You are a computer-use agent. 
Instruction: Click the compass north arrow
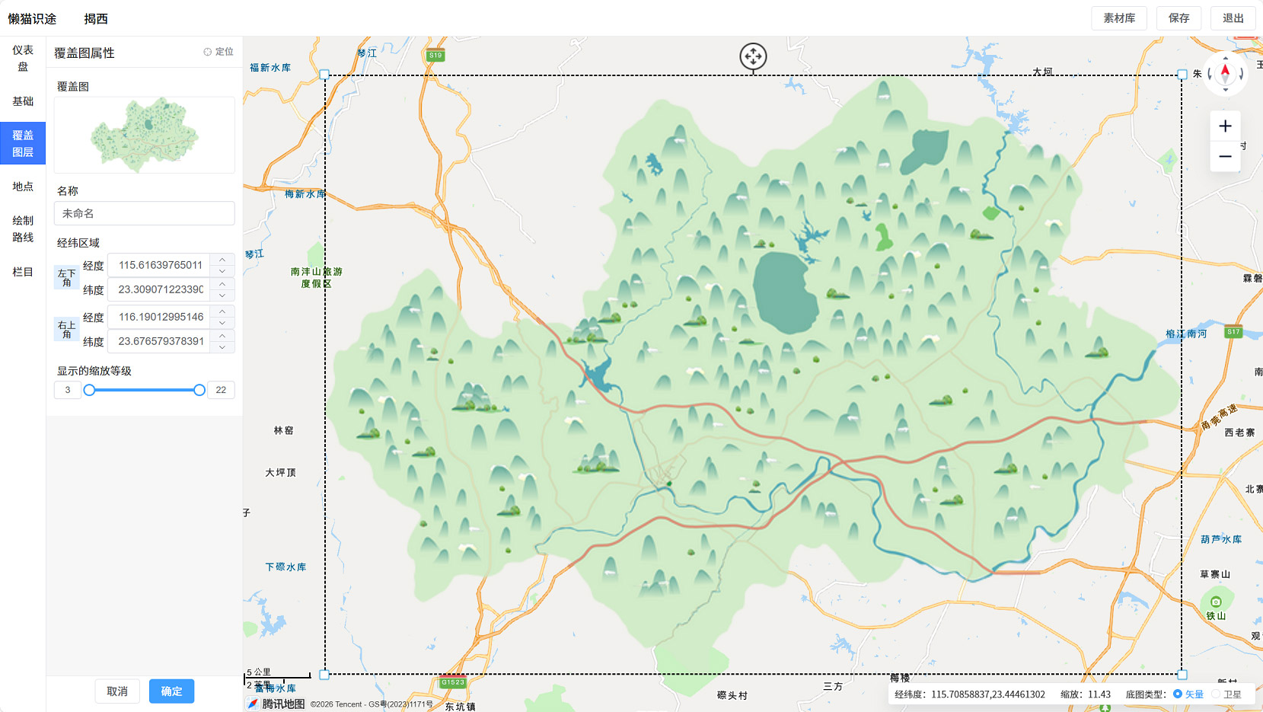click(1225, 72)
